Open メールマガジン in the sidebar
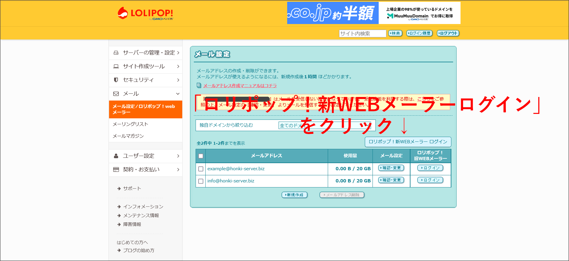Viewport: 569px width, 261px height. pyautogui.click(x=128, y=136)
